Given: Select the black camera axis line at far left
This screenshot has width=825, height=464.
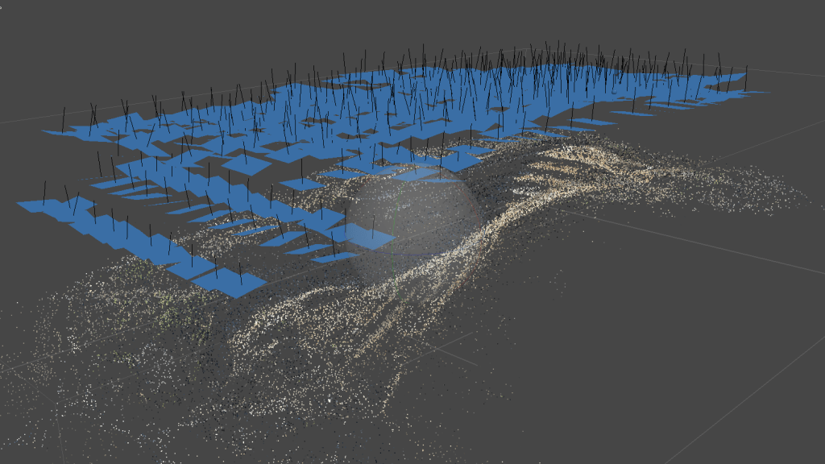Looking at the screenshot, I should 45,190.
